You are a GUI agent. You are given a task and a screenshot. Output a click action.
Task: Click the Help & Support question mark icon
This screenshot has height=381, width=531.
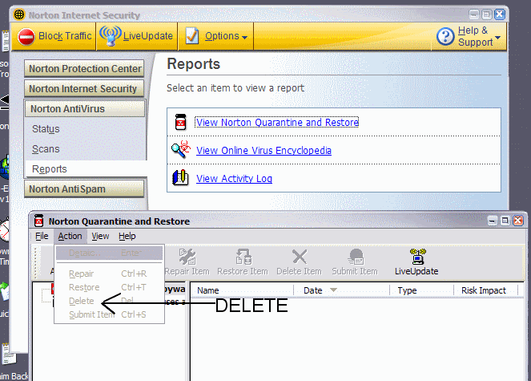pos(445,37)
